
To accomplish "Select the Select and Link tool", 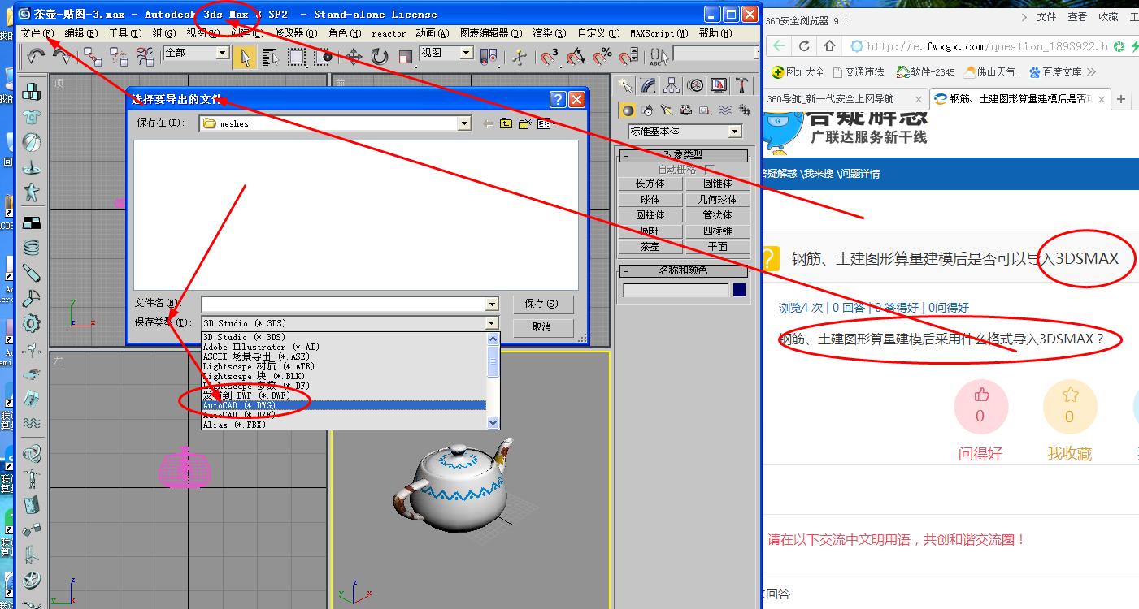I will [x=93, y=55].
